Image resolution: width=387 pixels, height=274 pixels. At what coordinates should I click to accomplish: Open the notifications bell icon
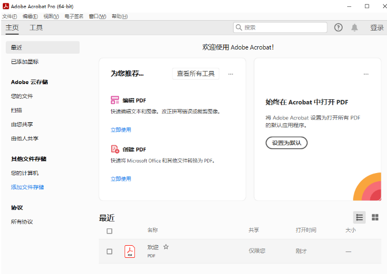tap(355, 28)
